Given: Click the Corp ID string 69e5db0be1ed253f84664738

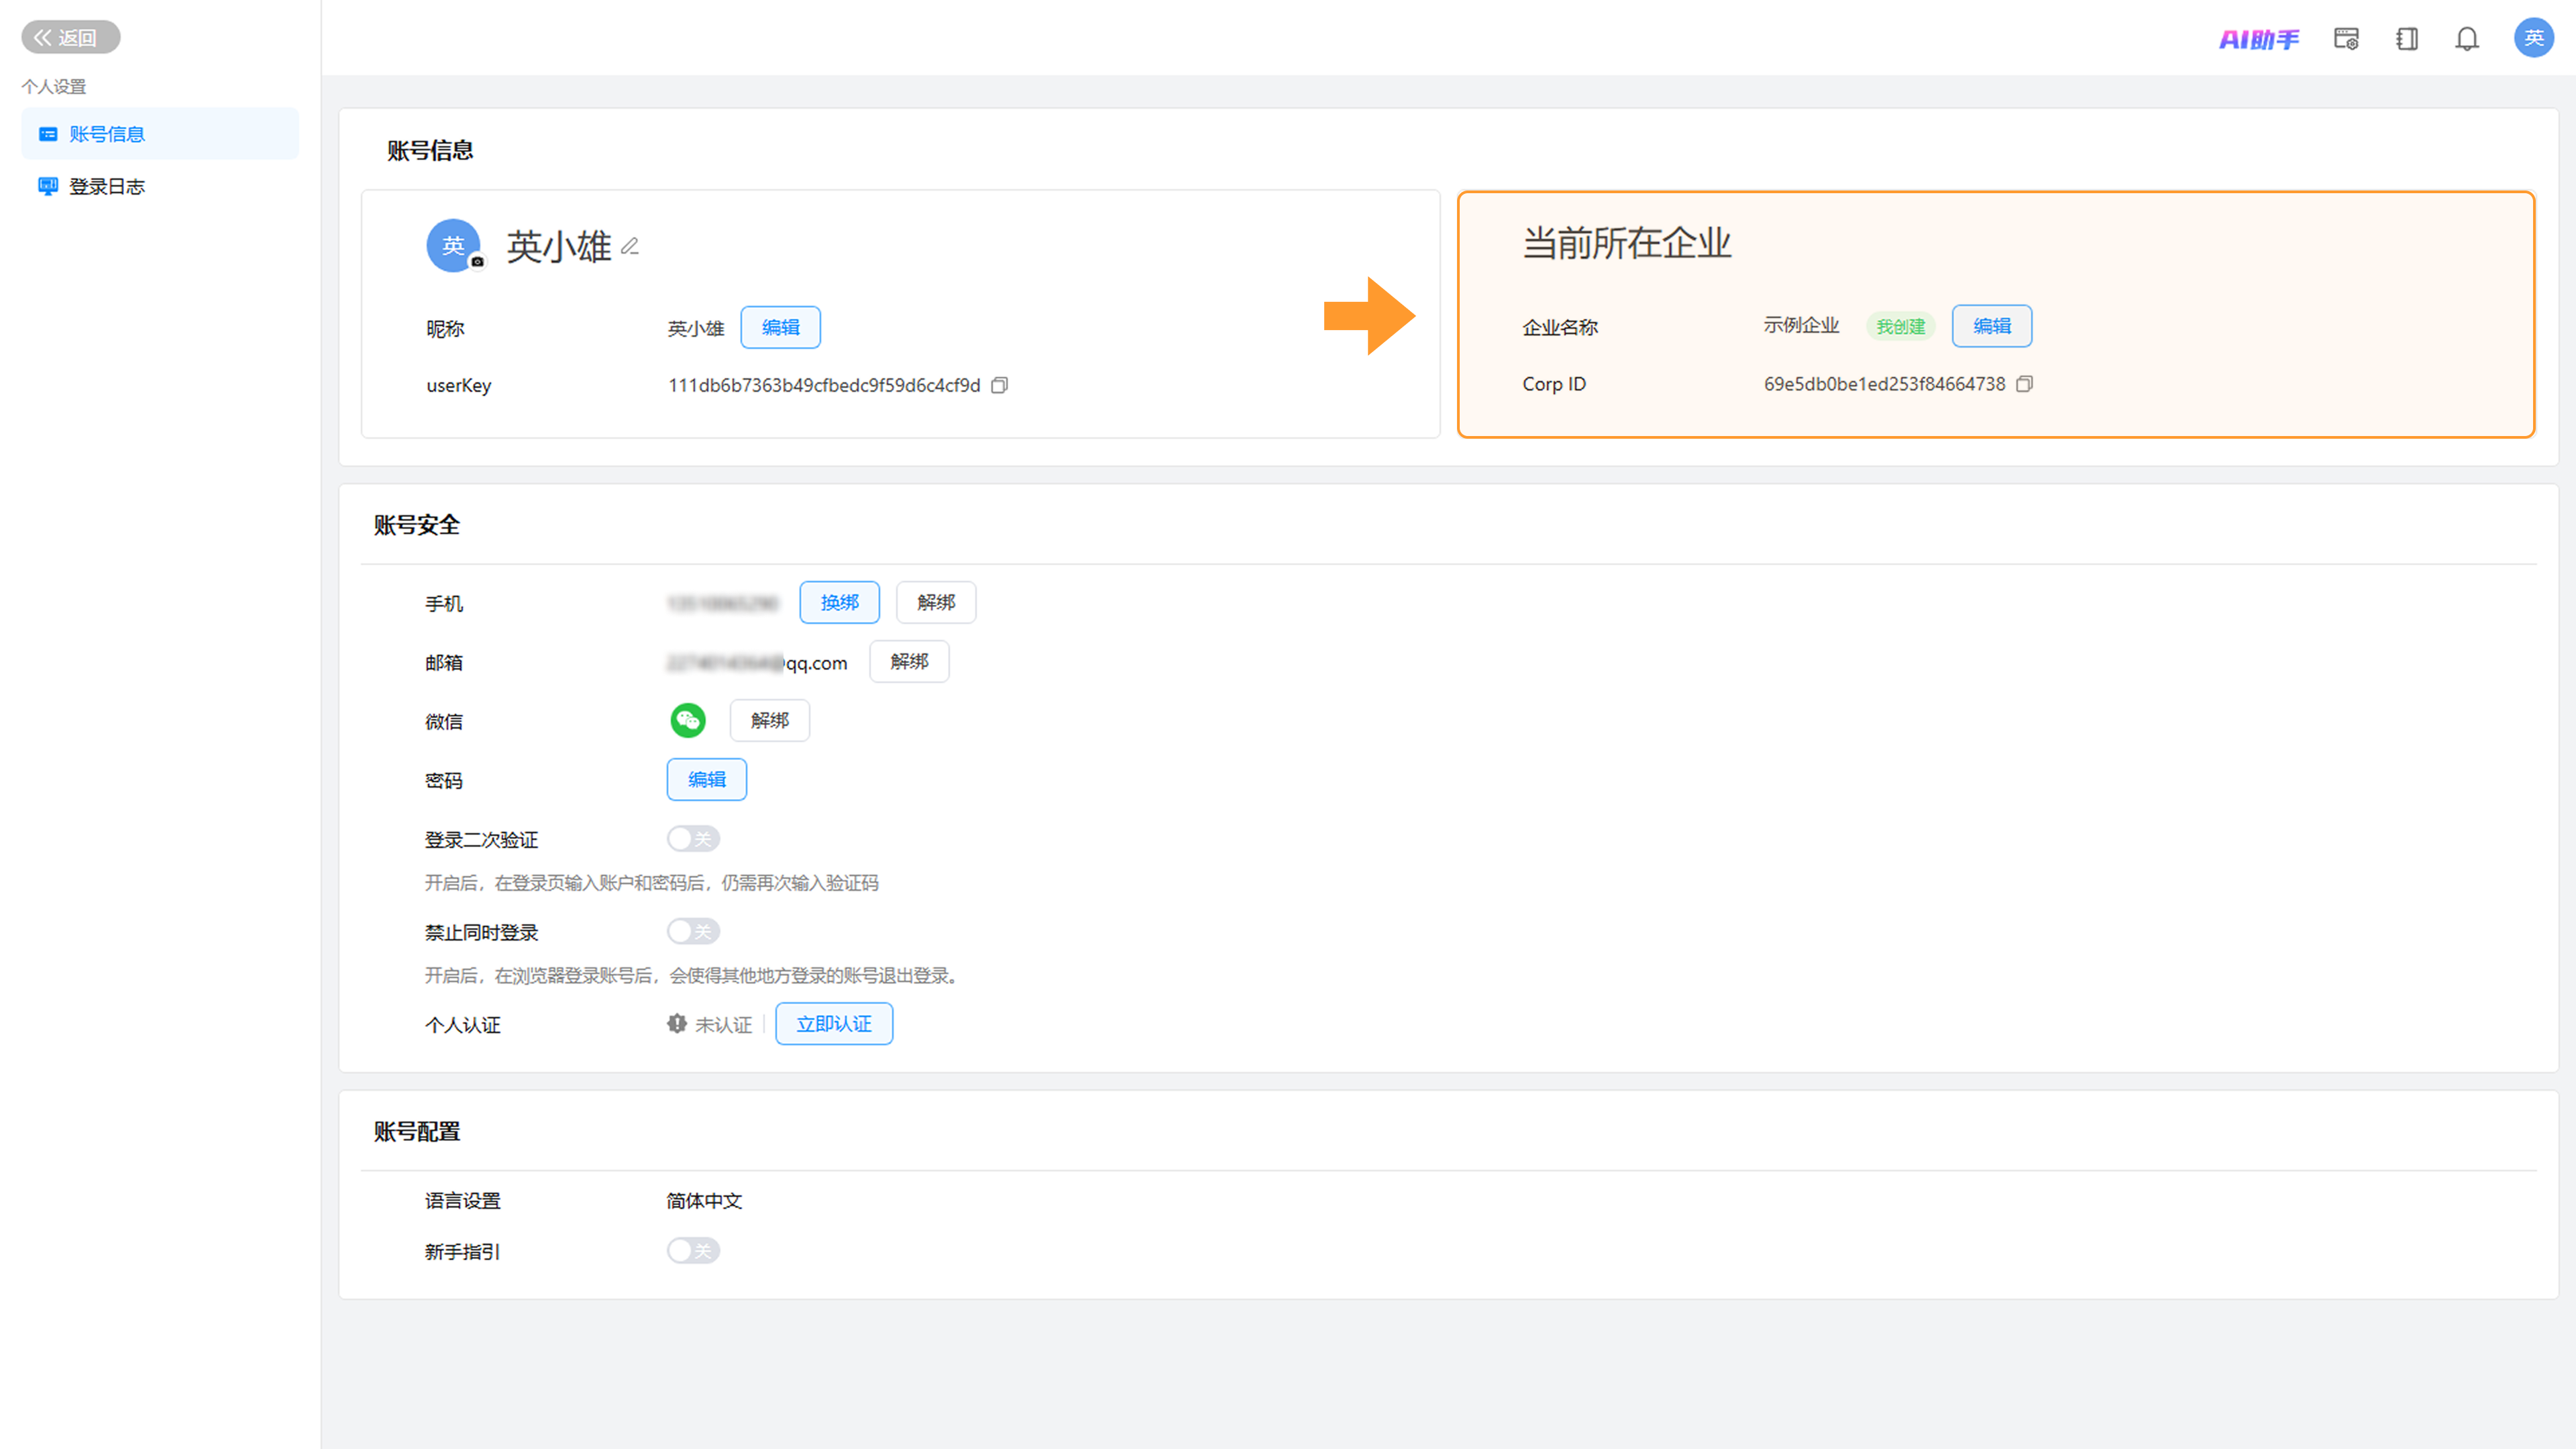Looking at the screenshot, I should (1884, 384).
